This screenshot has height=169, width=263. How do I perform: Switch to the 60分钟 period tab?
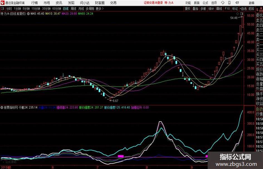pos(57,9)
